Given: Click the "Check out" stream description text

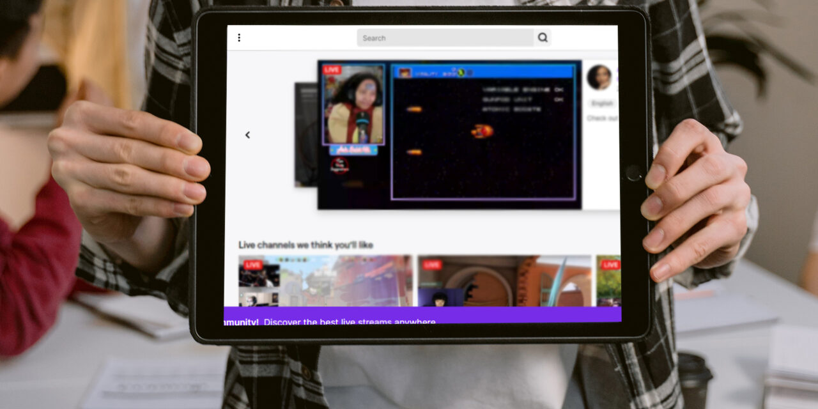Looking at the screenshot, I should [x=602, y=118].
